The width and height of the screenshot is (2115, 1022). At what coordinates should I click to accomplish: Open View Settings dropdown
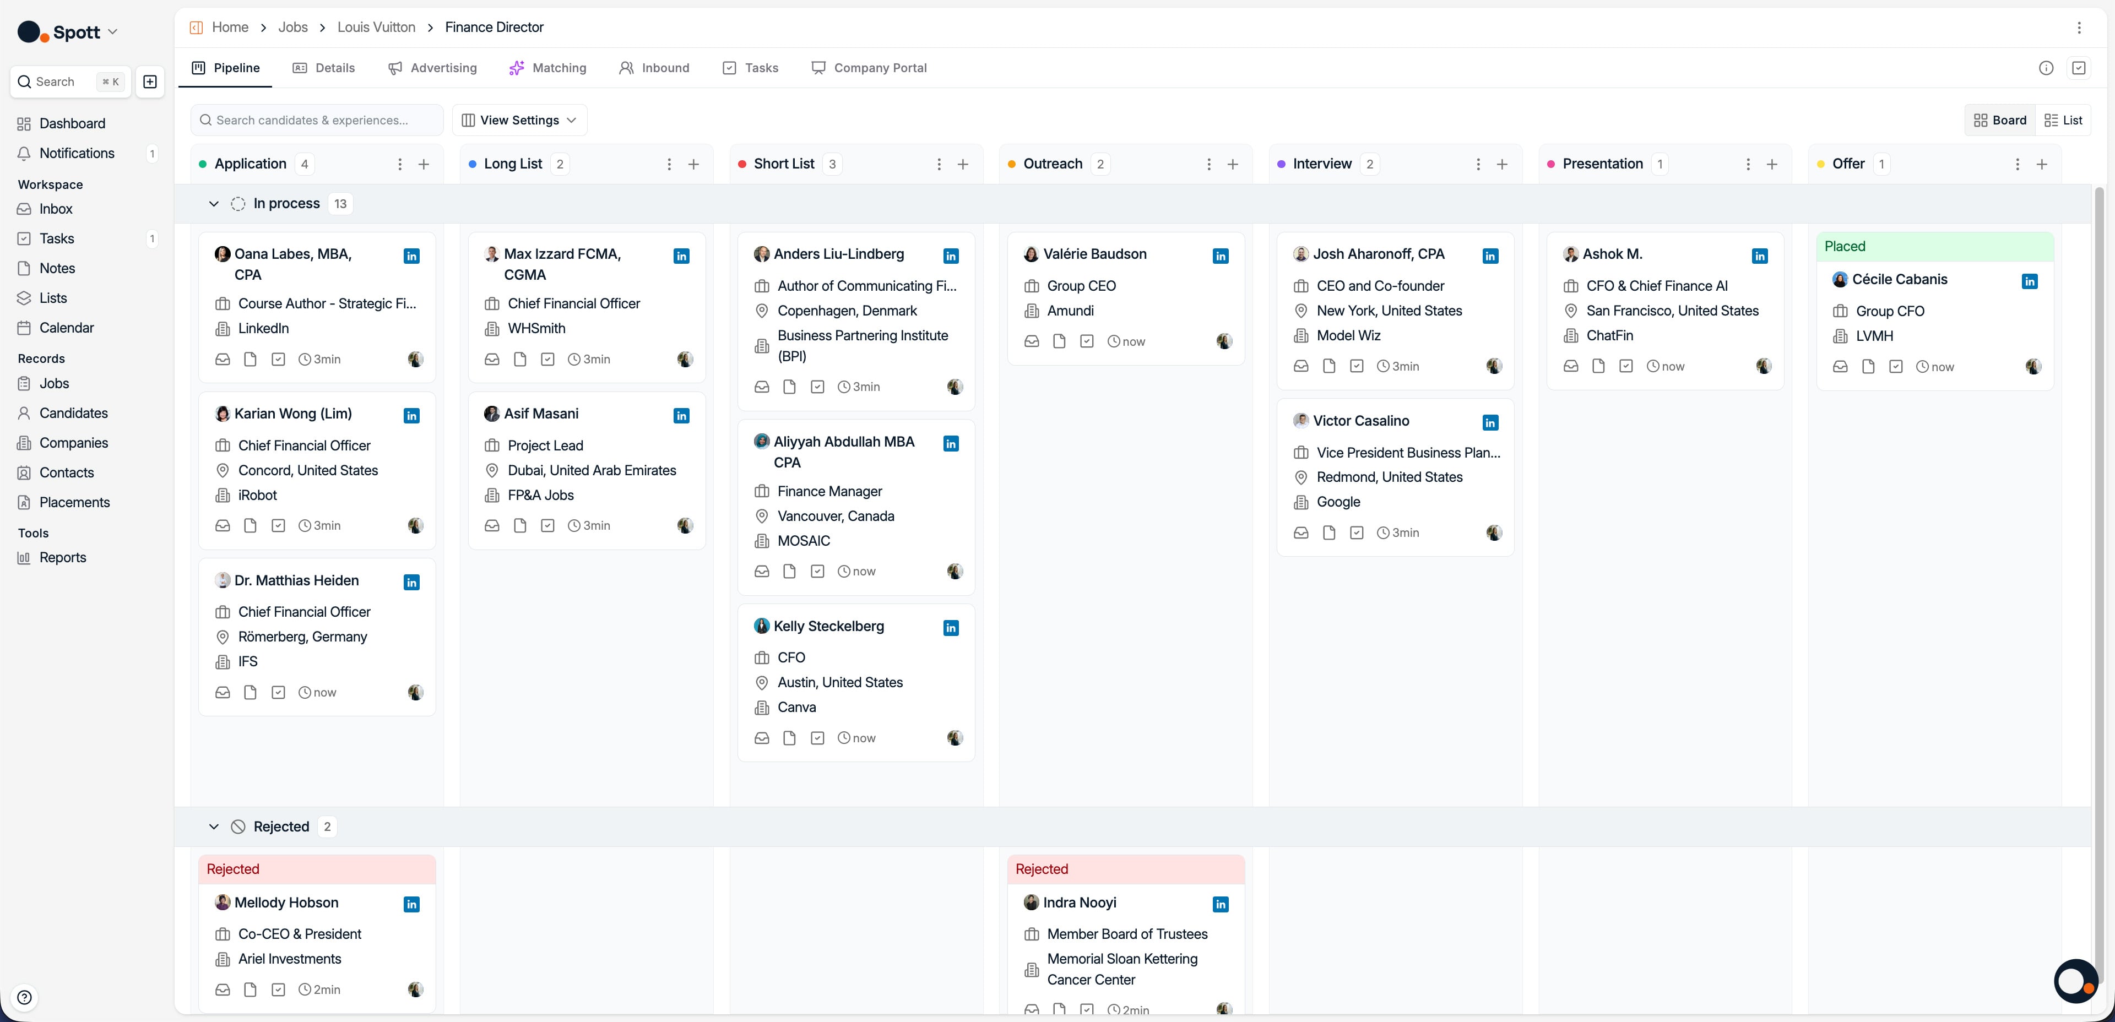click(x=519, y=120)
